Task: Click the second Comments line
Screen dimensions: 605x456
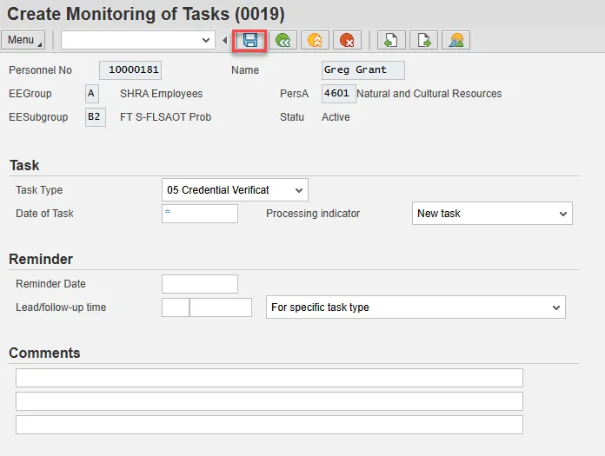Action: (x=269, y=401)
